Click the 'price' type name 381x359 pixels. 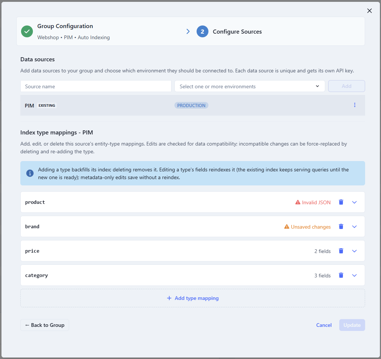pos(32,251)
